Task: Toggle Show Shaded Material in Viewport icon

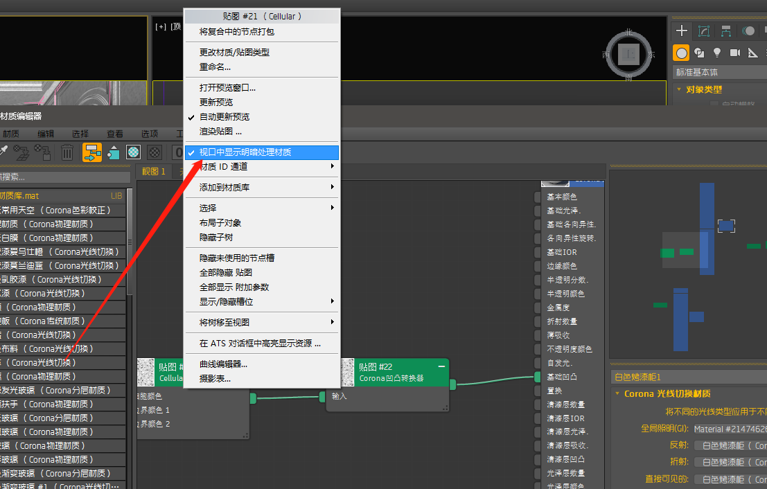Action: [x=133, y=152]
